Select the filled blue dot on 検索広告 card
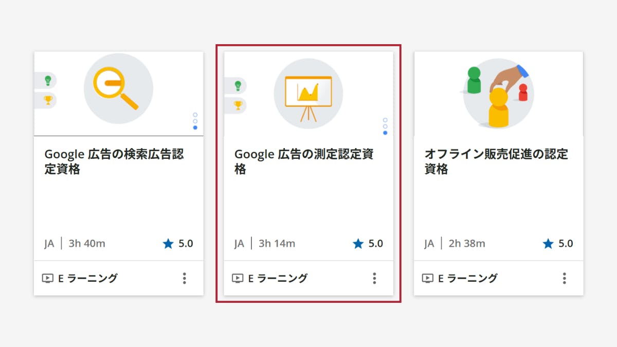617x347 pixels. click(195, 127)
